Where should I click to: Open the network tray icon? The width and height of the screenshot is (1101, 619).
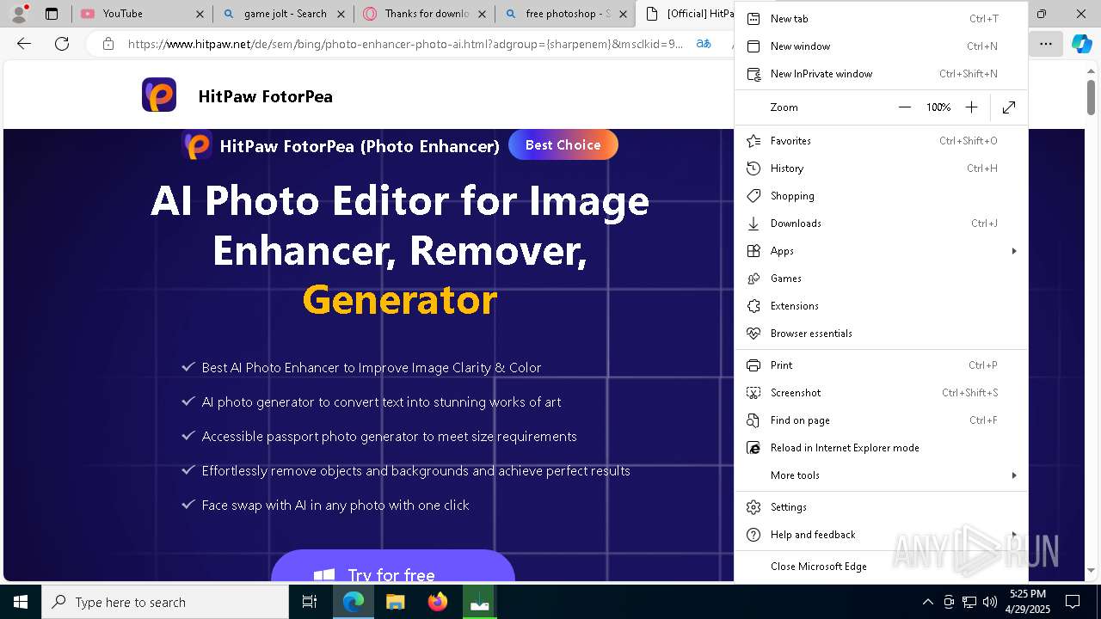[969, 602]
